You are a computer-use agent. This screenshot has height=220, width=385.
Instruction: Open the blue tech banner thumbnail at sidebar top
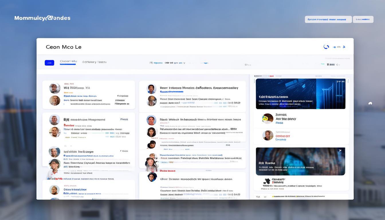[x=300, y=94]
